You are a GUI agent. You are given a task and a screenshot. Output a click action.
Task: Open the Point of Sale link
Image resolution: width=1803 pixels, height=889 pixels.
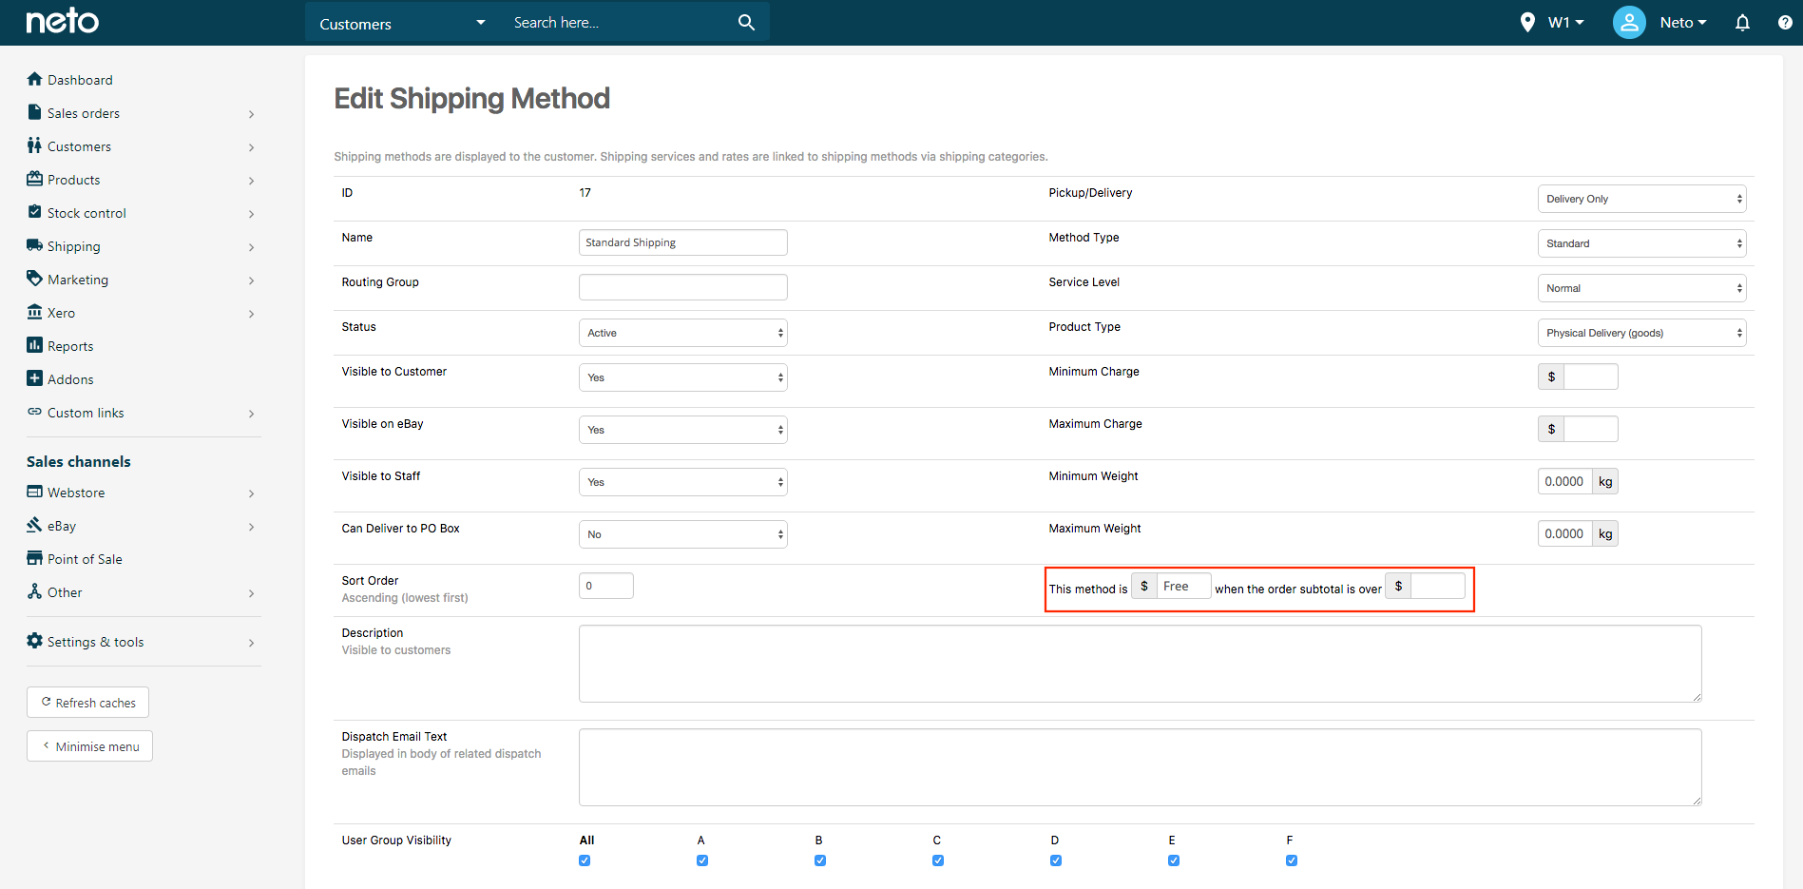[x=85, y=559]
